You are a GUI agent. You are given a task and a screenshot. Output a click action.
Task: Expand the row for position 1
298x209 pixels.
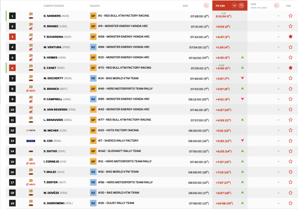tap(12, 16)
